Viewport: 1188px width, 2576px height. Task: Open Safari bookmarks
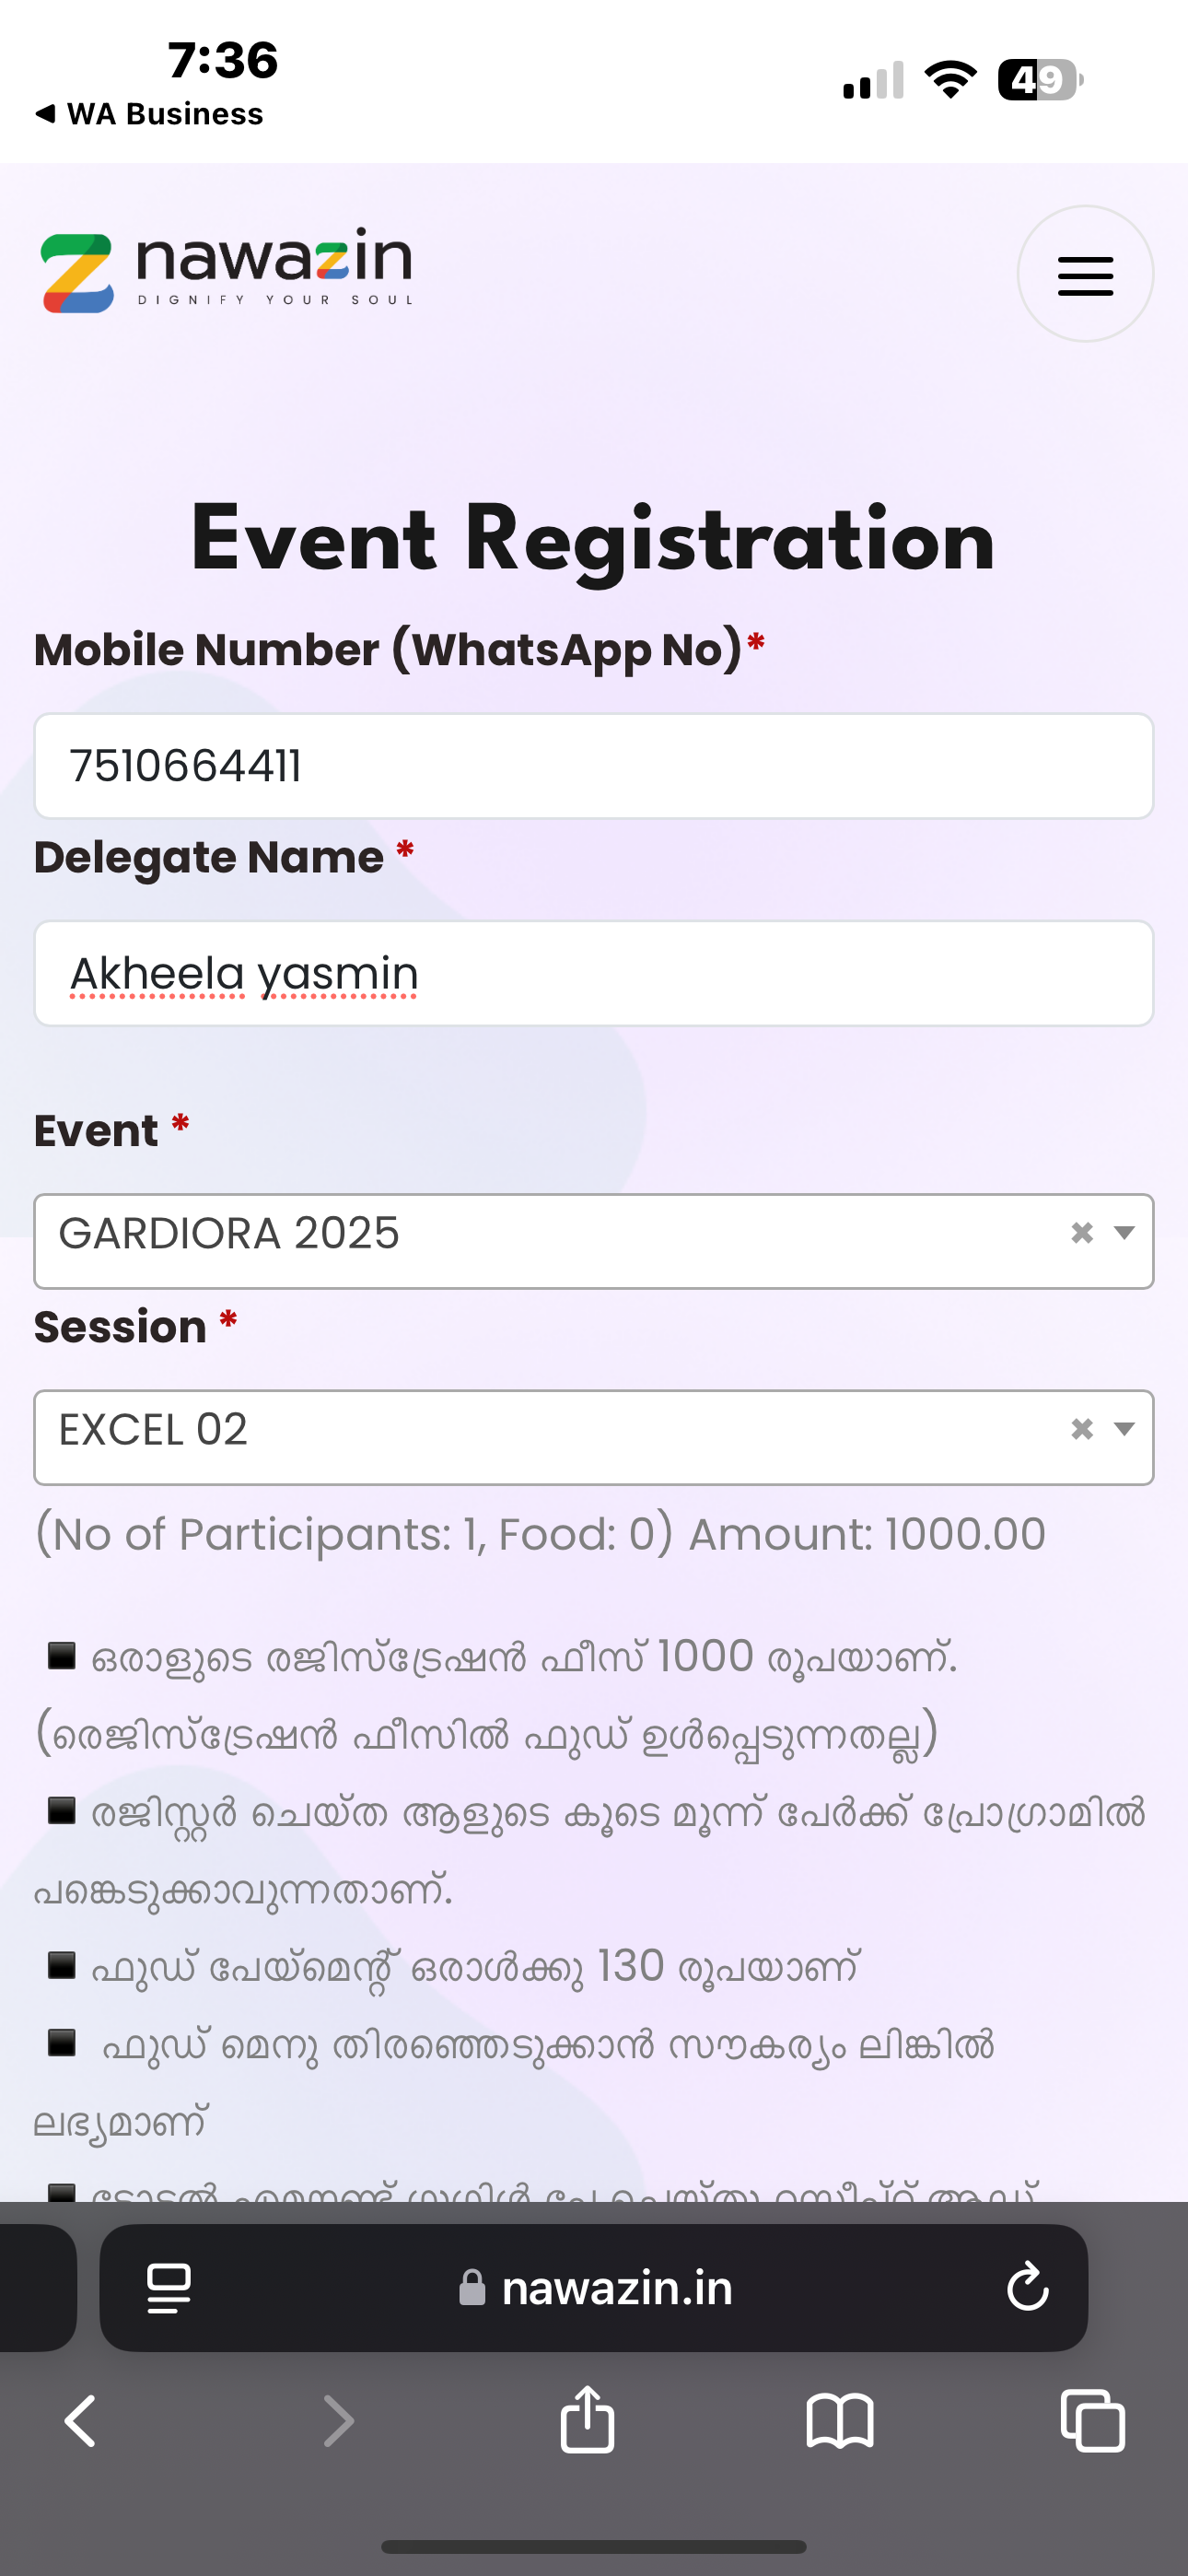coord(840,2421)
